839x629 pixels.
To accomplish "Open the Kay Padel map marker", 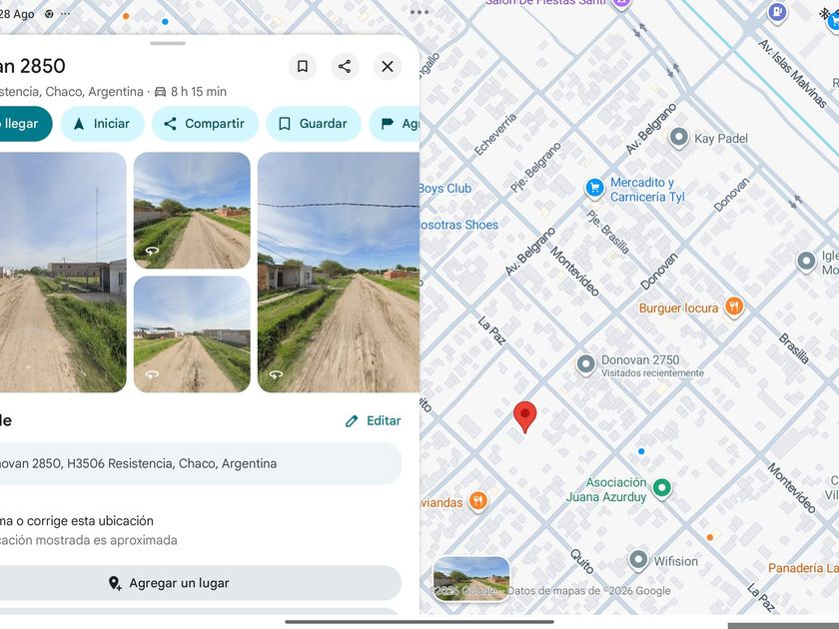I will click(679, 138).
